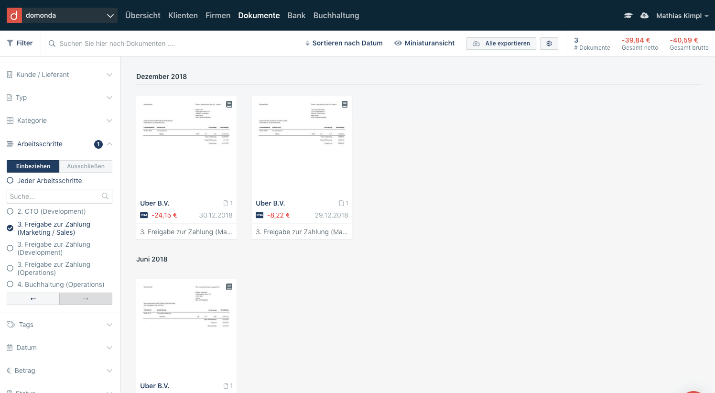The height and width of the screenshot is (393, 715).
Task: Uncheck Freigabe zur Zahlung (Marketing / Sales)
Action: (x=10, y=228)
